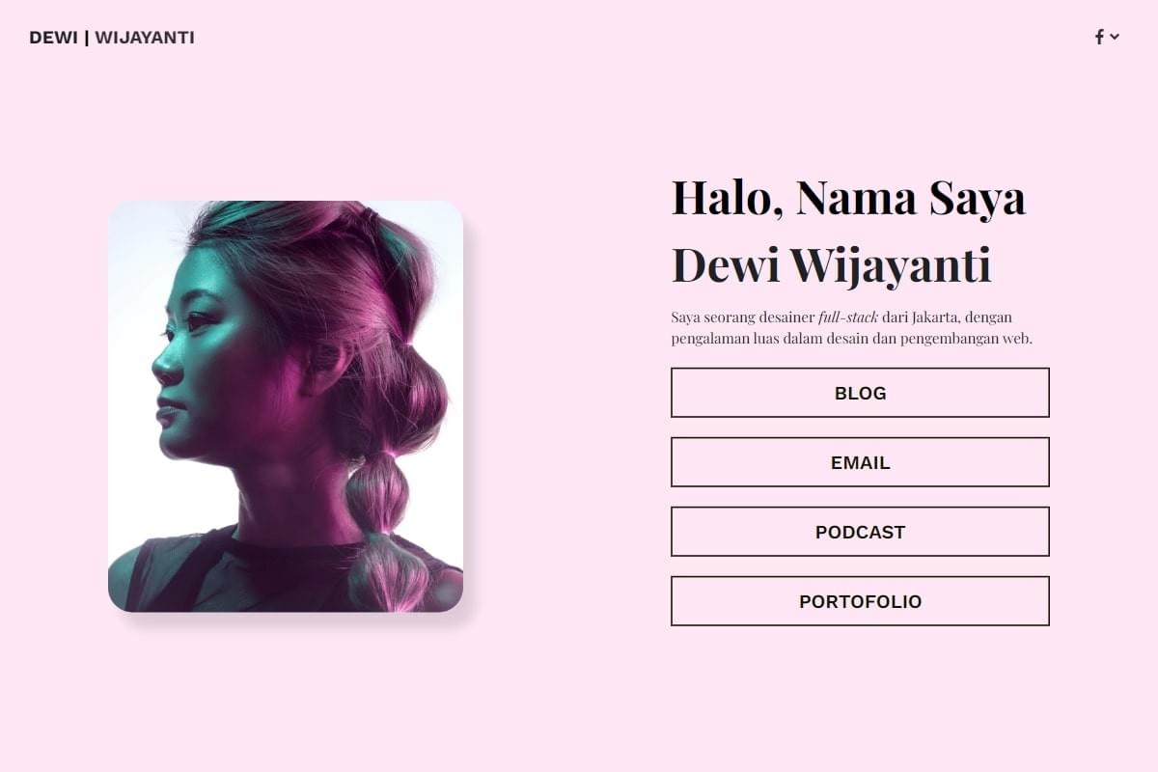Viewport: 1158px width, 772px height.
Task: Click the portrait photo of Dewi
Action: [x=286, y=406]
